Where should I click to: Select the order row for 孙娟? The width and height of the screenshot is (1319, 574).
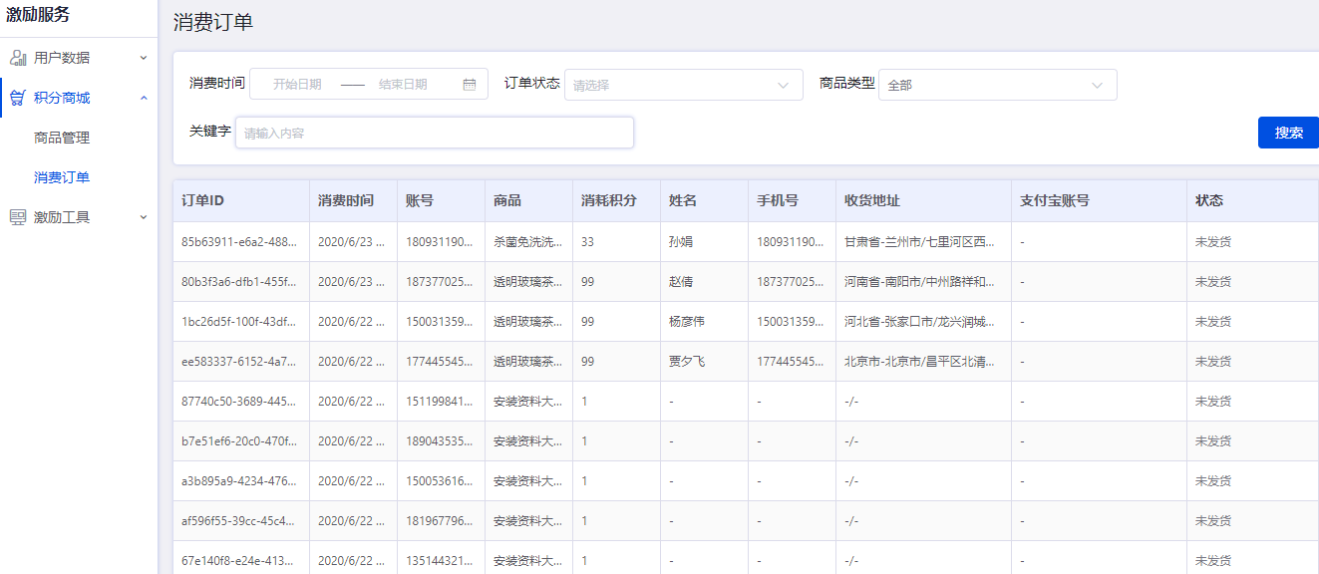coord(683,242)
